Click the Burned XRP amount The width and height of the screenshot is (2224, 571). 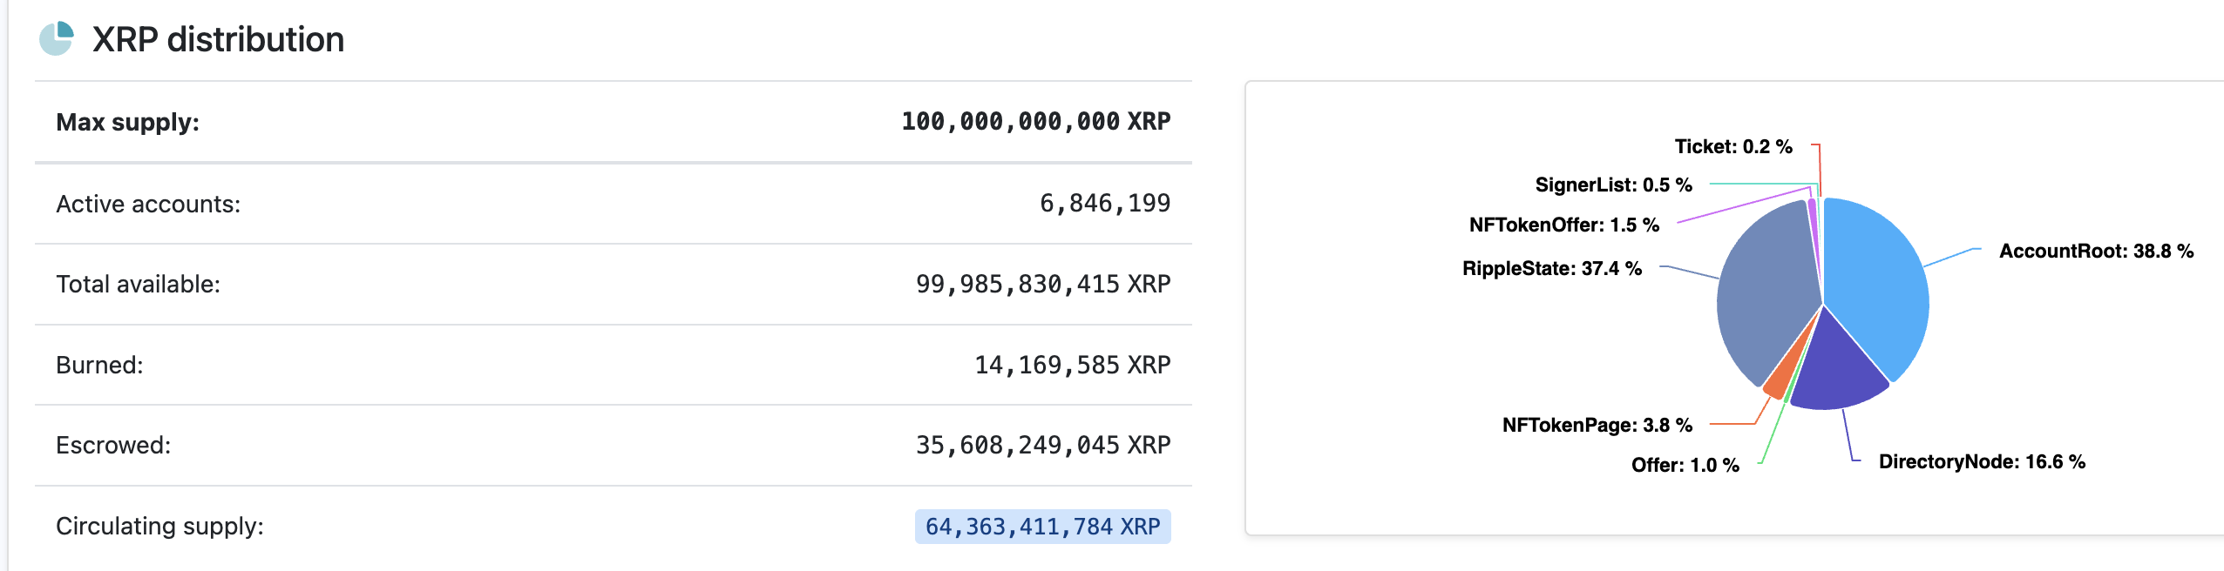pyautogui.click(x=1073, y=366)
